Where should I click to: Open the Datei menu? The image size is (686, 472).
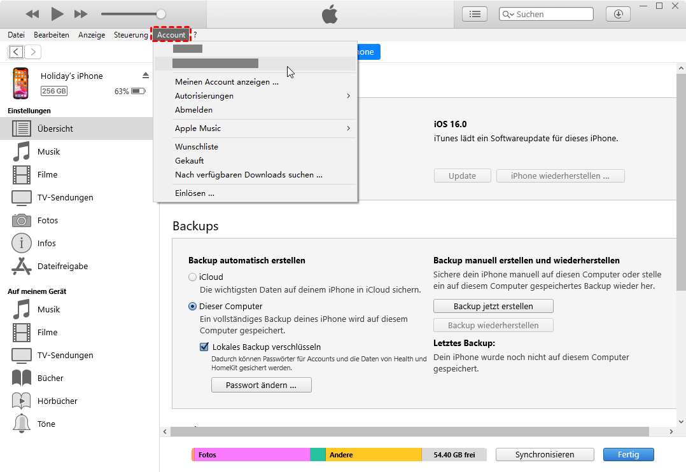pos(16,34)
